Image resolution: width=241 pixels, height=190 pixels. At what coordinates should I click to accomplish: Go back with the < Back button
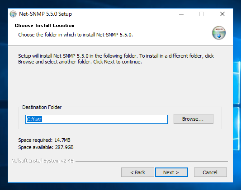pyautogui.click(x=137, y=172)
